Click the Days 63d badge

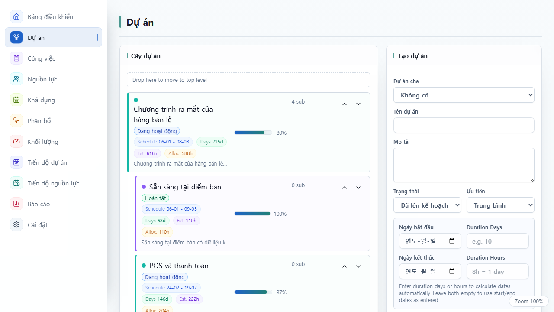155,221
